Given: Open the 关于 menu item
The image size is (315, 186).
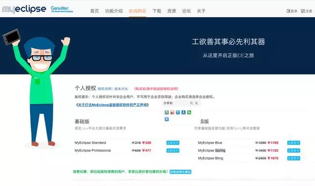Looking at the screenshot, I should 201,11.
